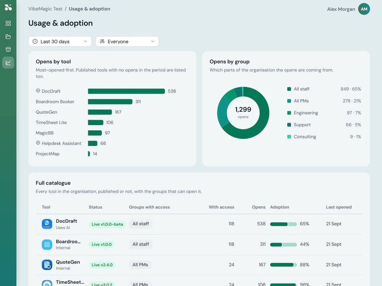
Task: Click the ProjectMap bar showing 14
Action: pyautogui.click(x=89, y=154)
